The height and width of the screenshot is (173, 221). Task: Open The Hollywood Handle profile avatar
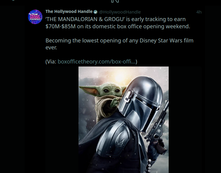coord(35,17)
